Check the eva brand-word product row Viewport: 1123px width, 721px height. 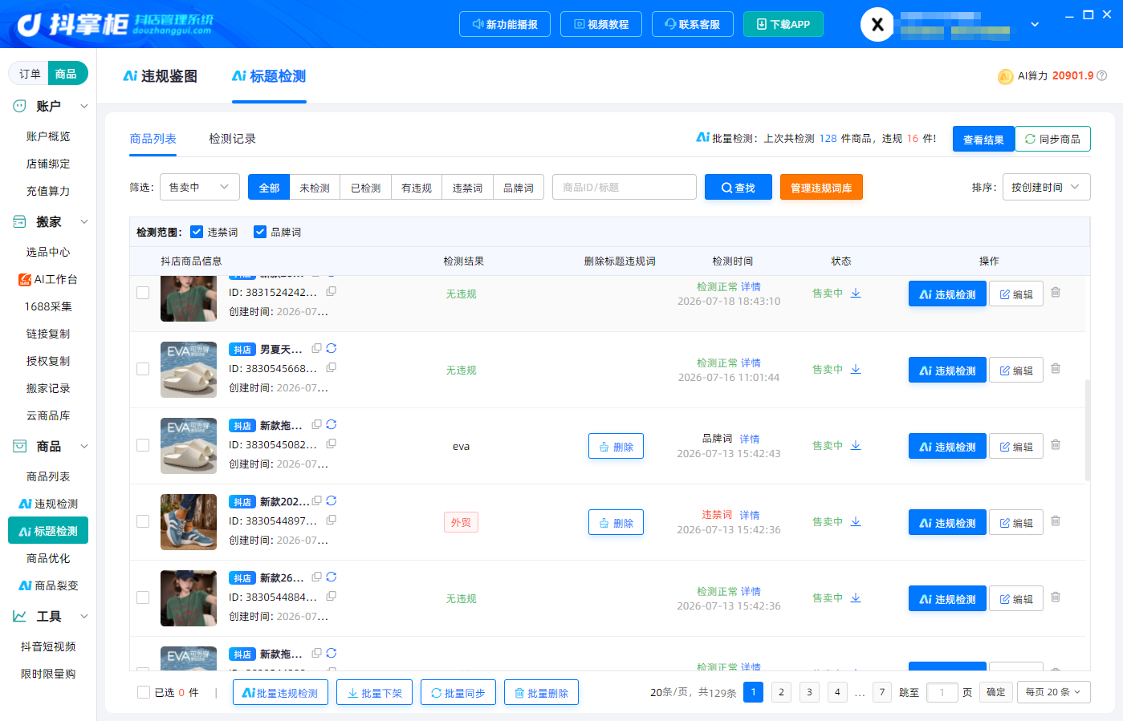[x=143, y=445]
